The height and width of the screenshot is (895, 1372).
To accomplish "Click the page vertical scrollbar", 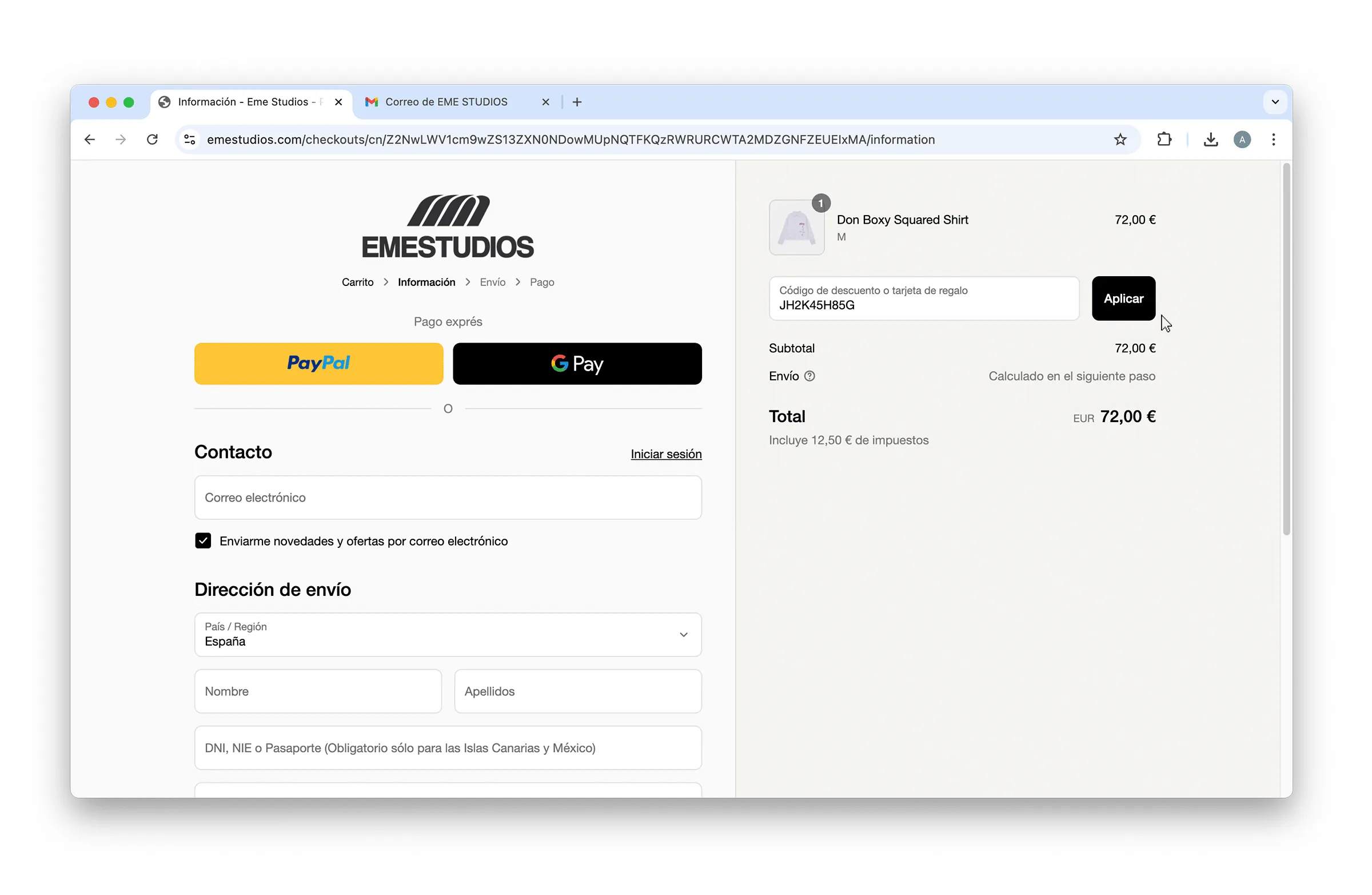I will [1286, 349].
